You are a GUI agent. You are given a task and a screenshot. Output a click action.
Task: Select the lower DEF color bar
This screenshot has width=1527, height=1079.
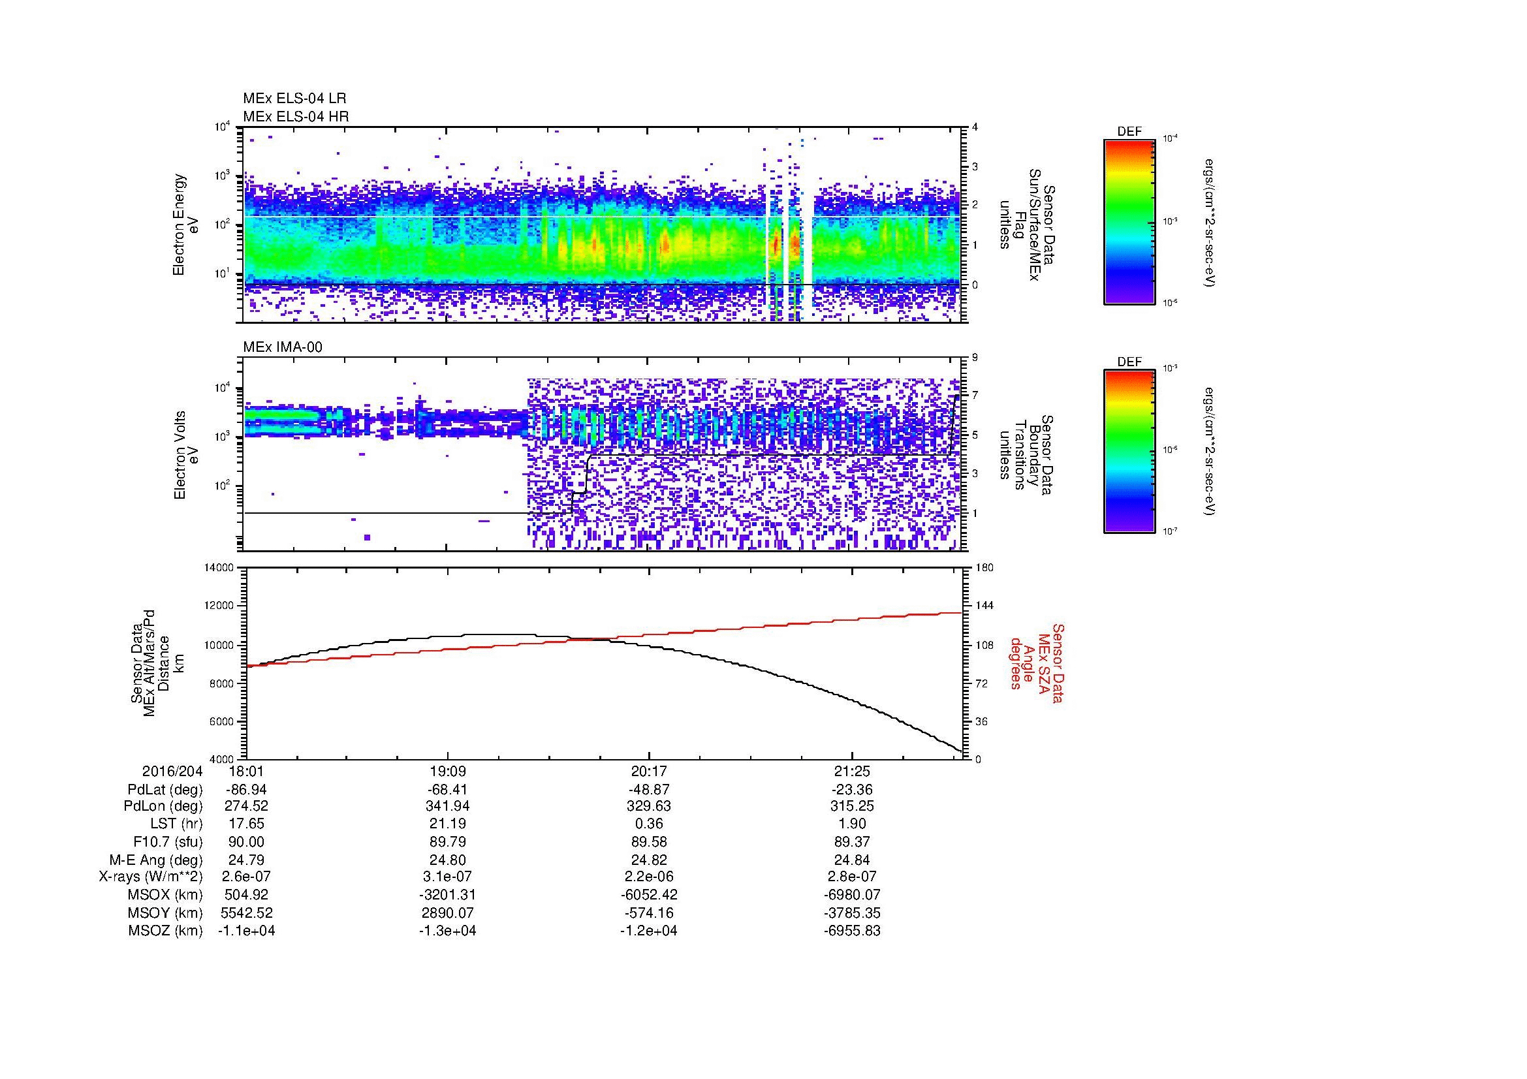[x=1129, y=452]
